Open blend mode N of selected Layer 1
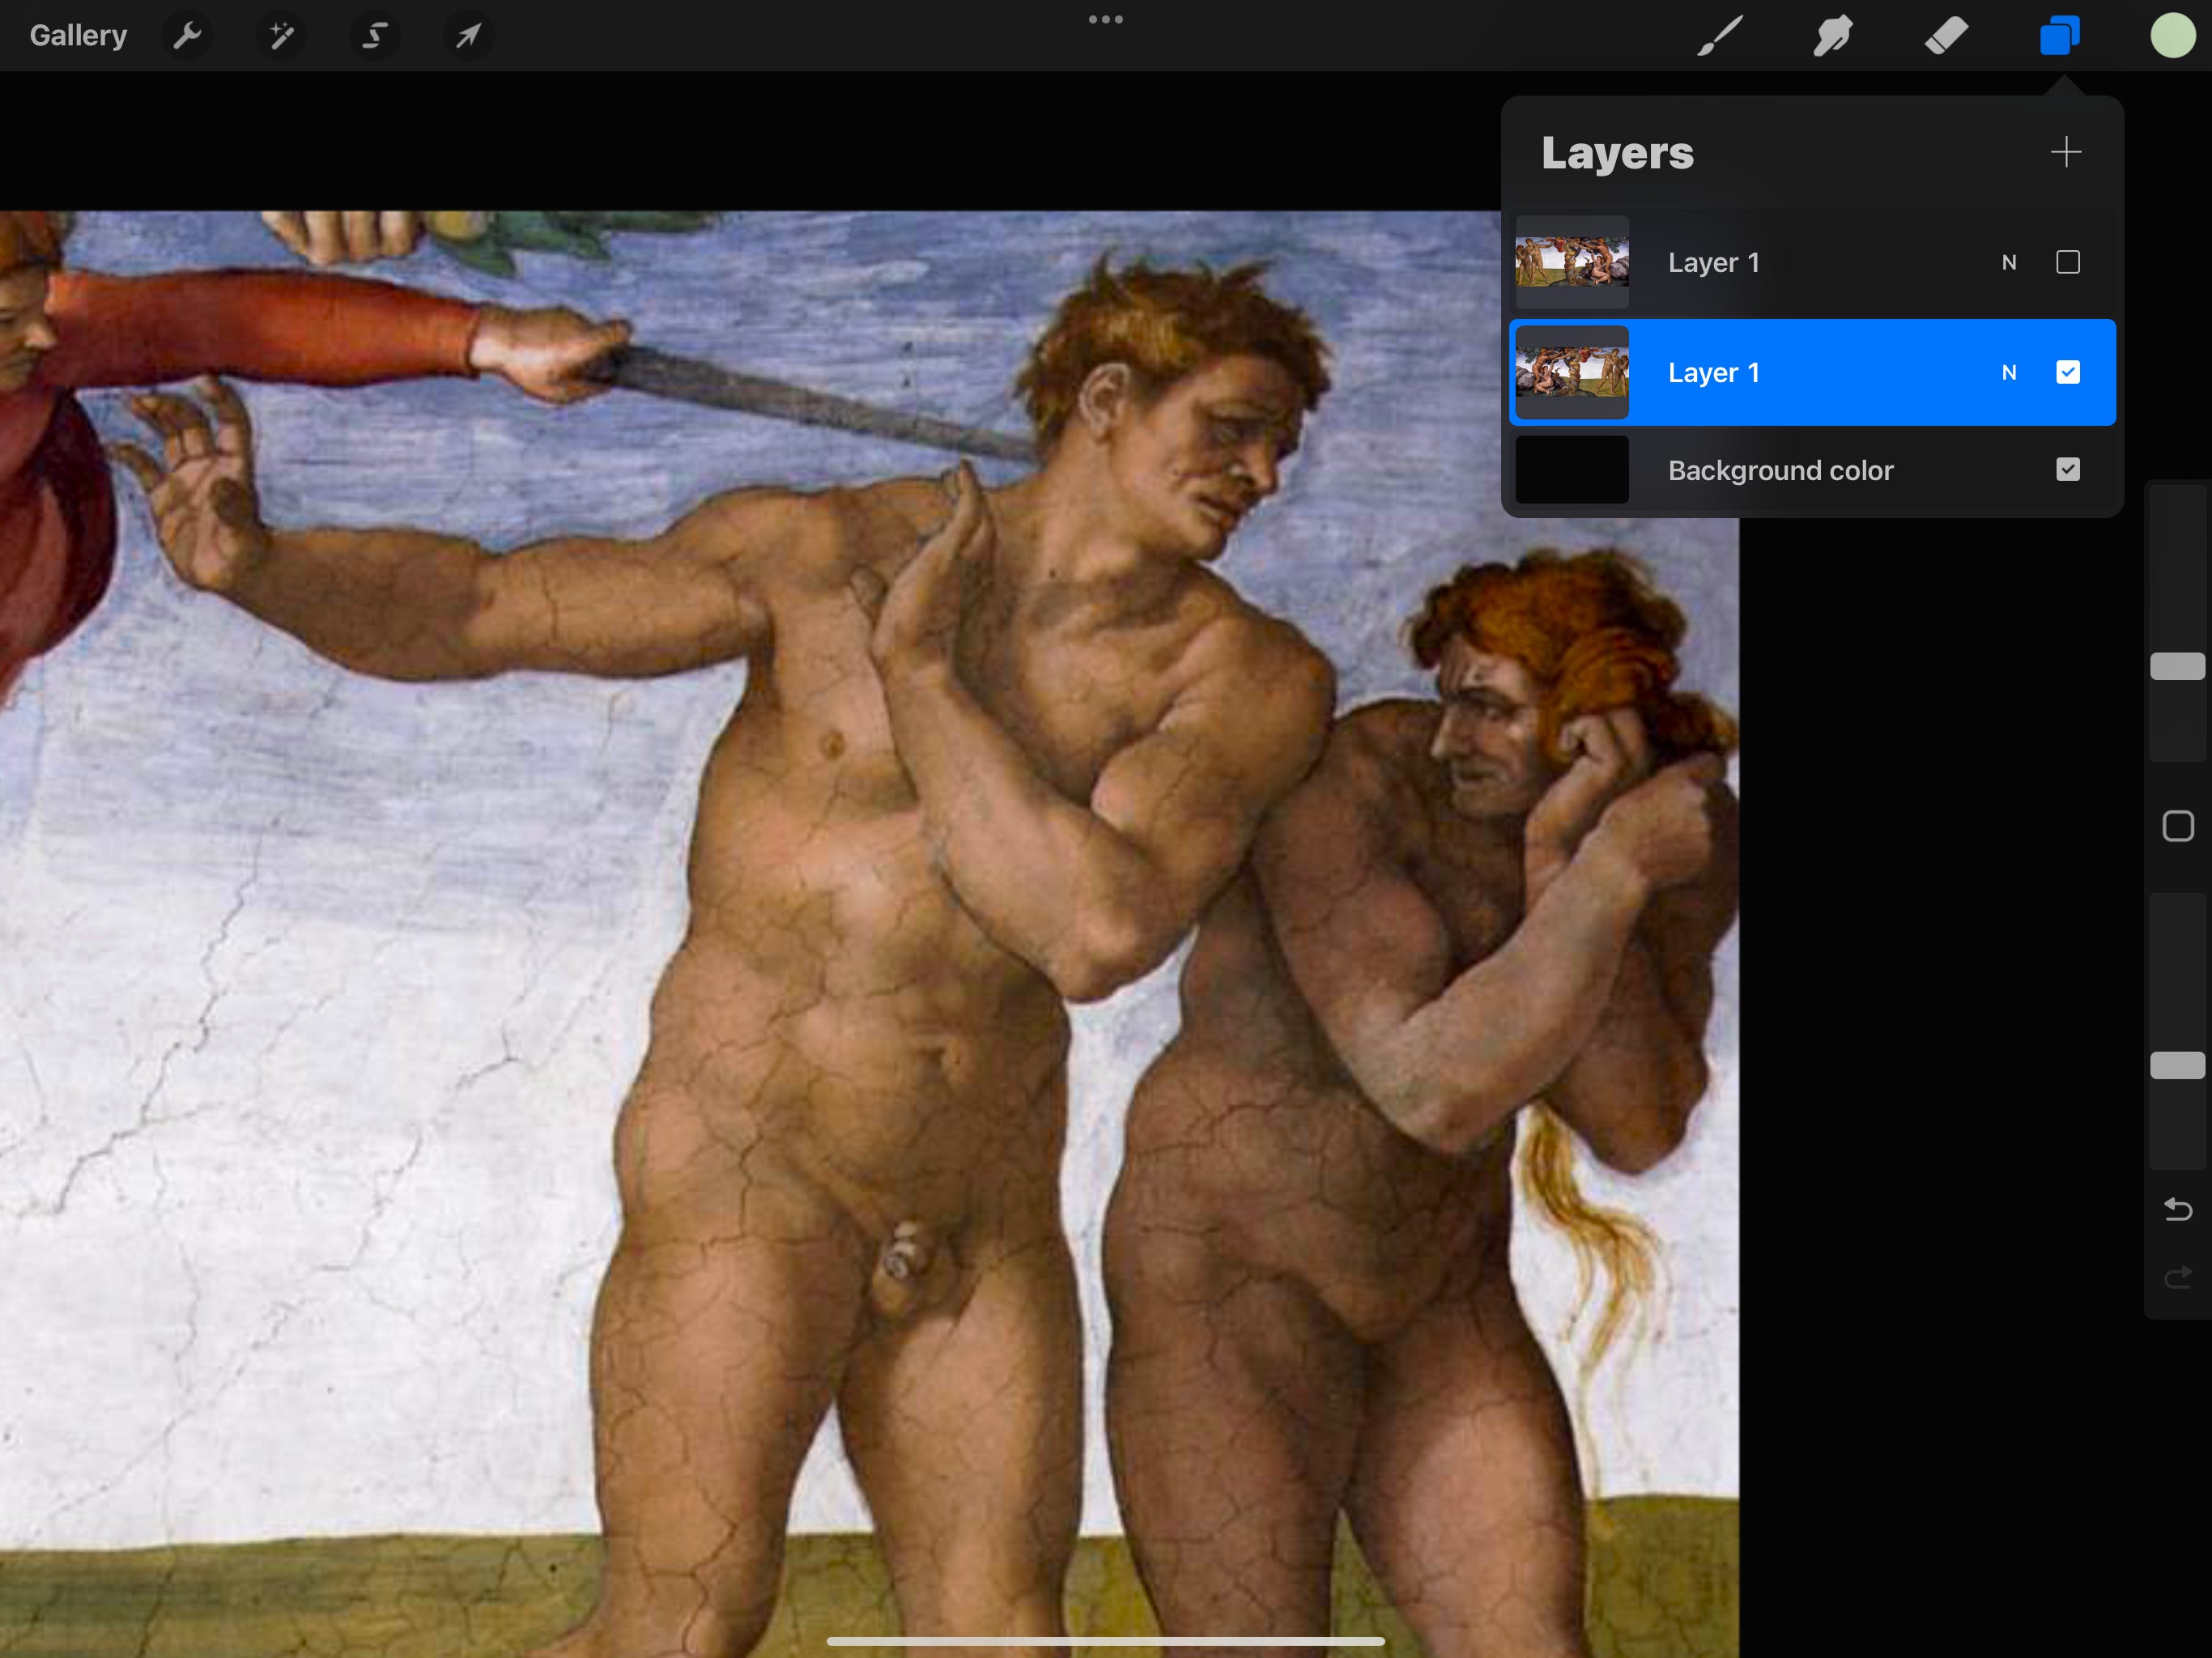 (2009, 373)
